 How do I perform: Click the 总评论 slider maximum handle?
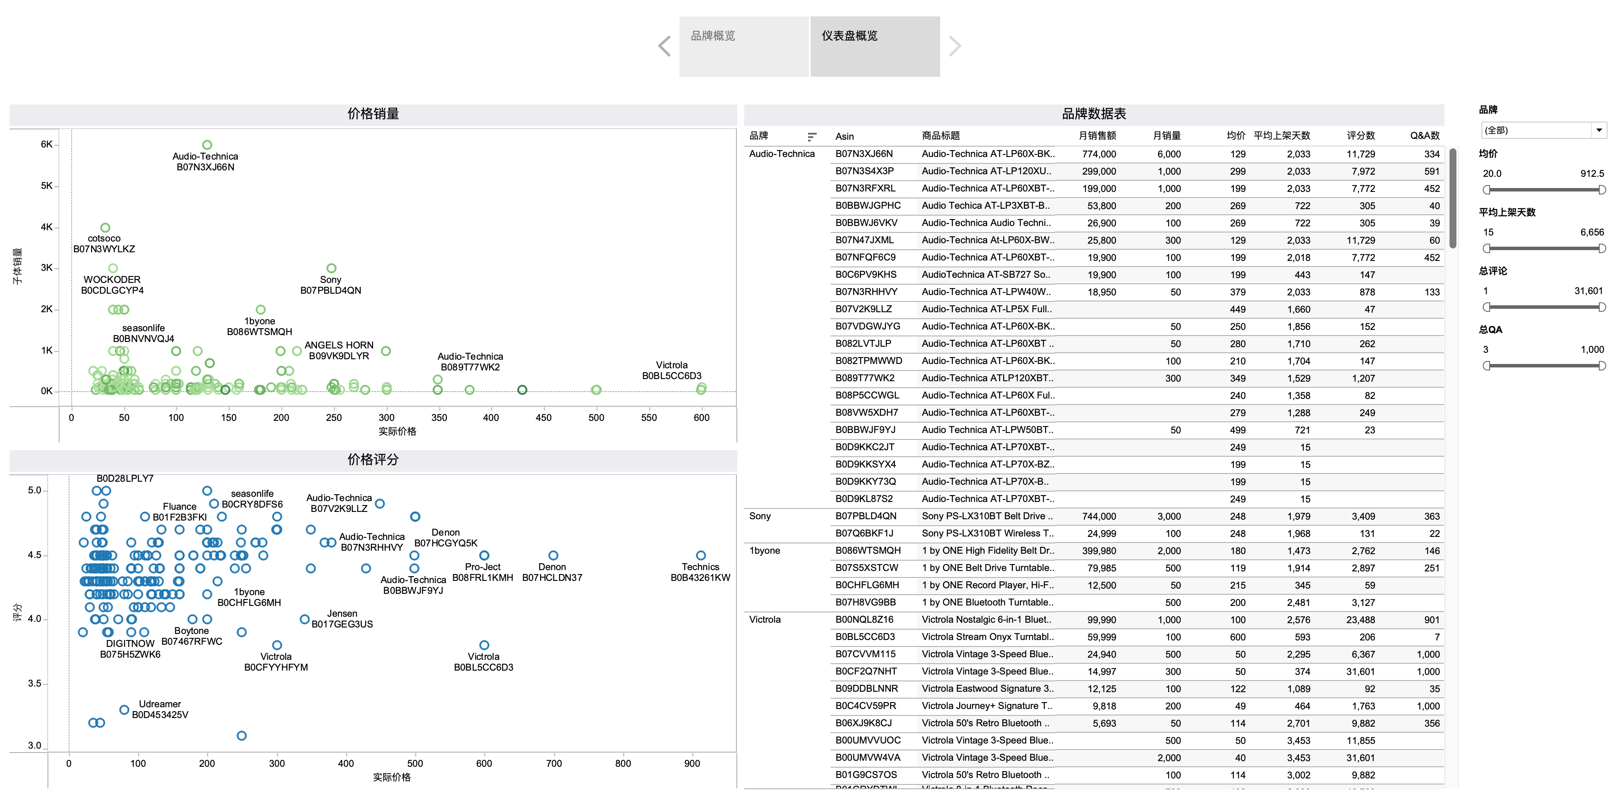coord(1602,307)
